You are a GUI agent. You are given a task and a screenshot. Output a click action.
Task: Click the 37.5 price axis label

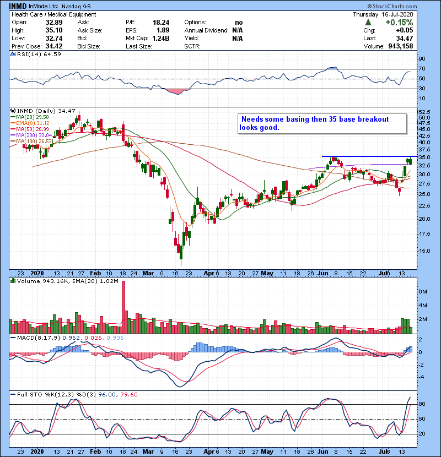(x=424, y=150)
